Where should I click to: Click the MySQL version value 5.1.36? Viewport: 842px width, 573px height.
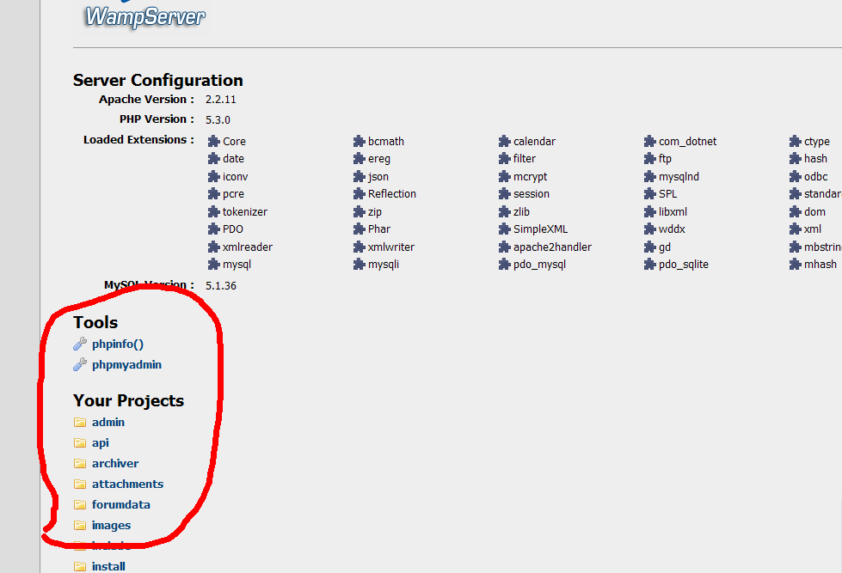(221, 285)
